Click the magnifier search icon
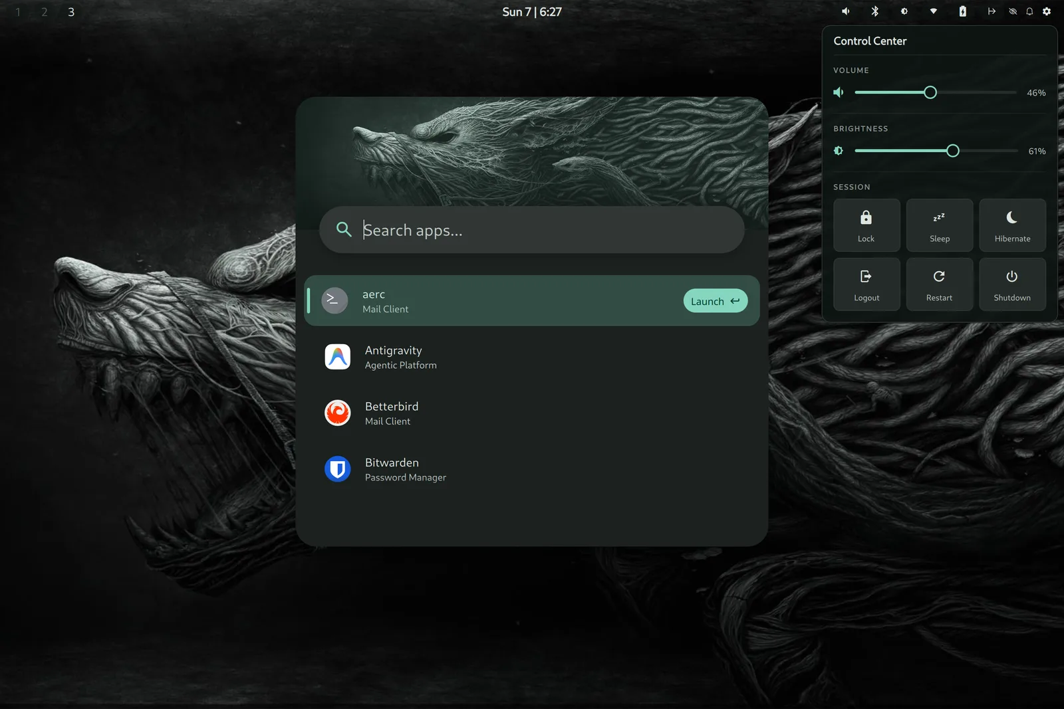The image size is (1064, 709). click(344, 230)
